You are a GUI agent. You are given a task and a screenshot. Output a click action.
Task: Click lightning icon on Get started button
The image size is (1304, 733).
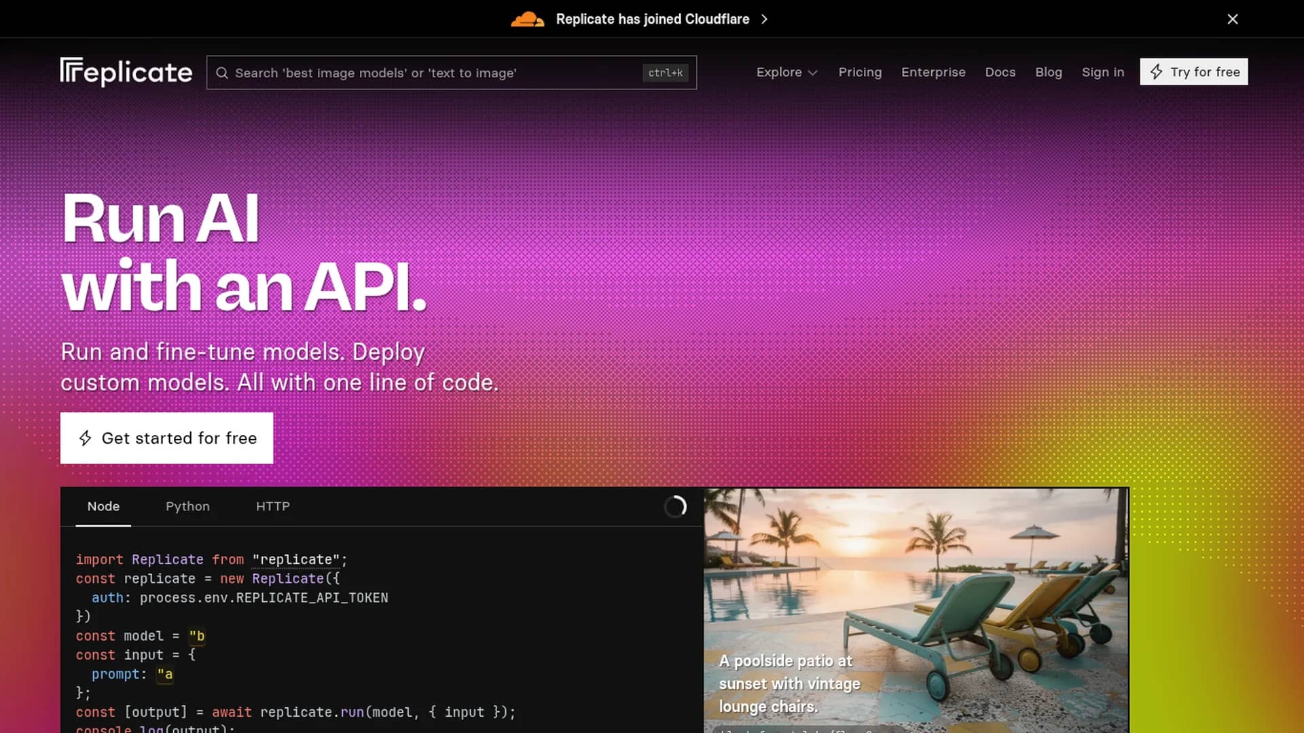[x=85, y=438]
